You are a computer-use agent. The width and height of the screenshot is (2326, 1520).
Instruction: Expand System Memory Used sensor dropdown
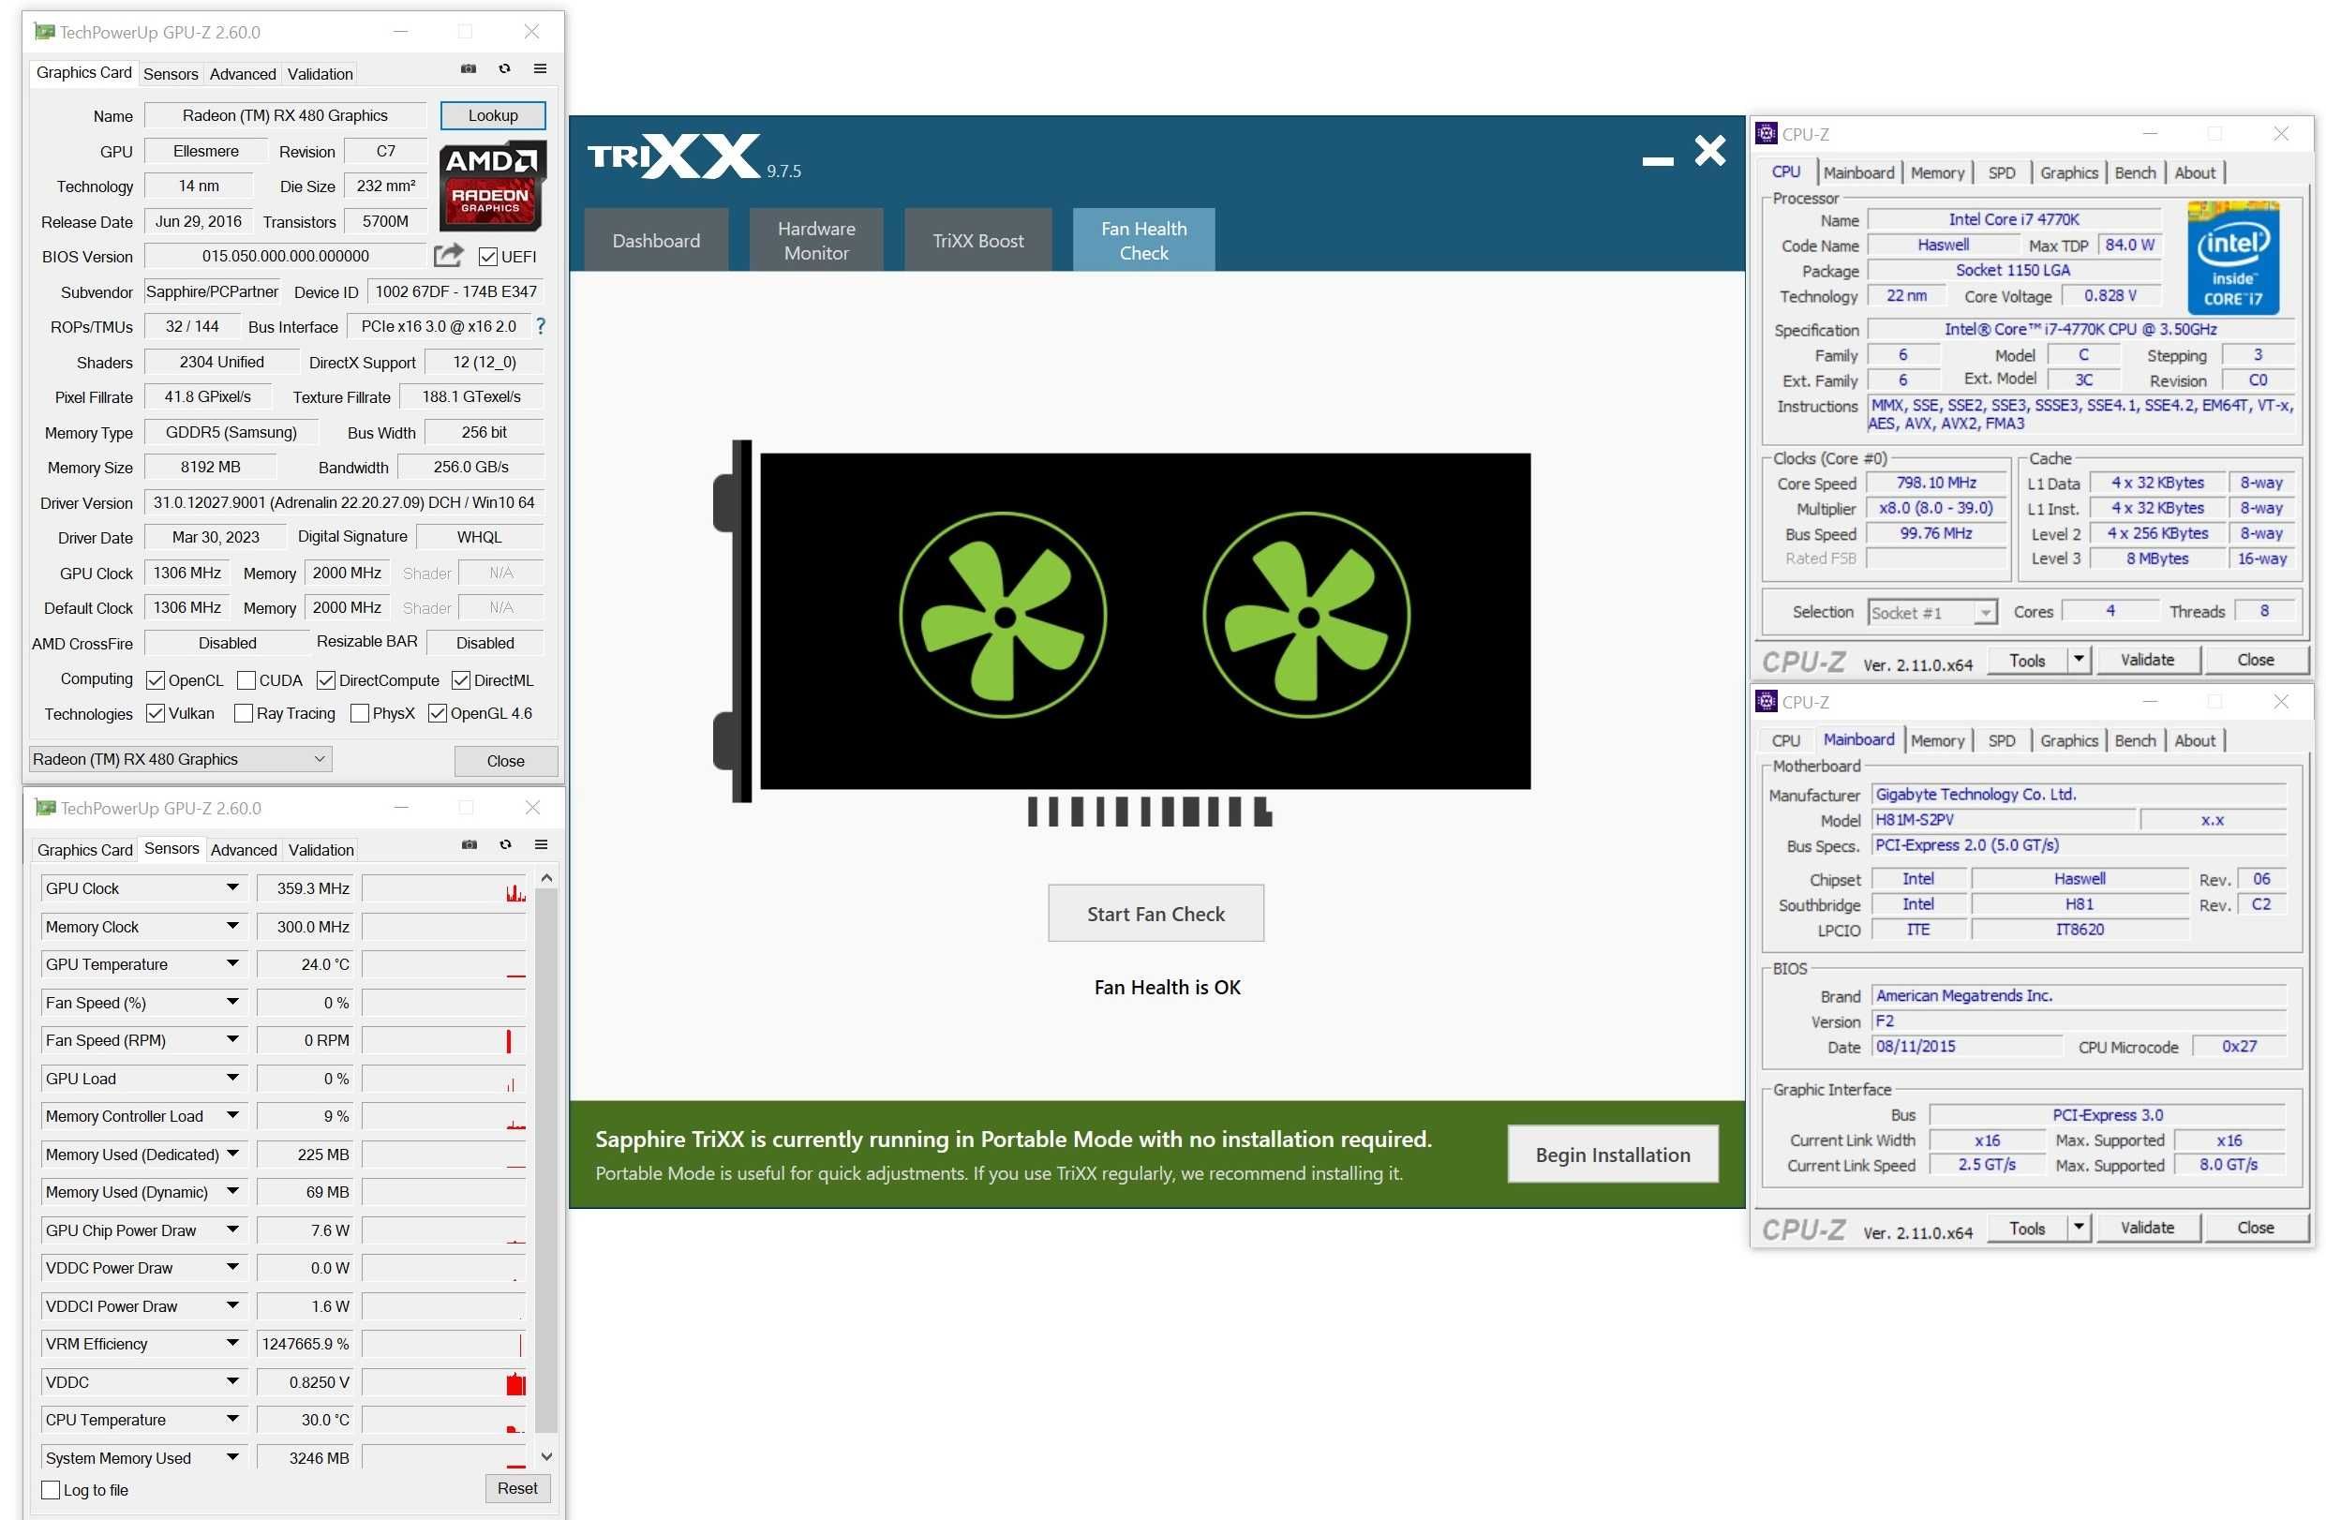pyautogui.click(x=231, y=1456)
